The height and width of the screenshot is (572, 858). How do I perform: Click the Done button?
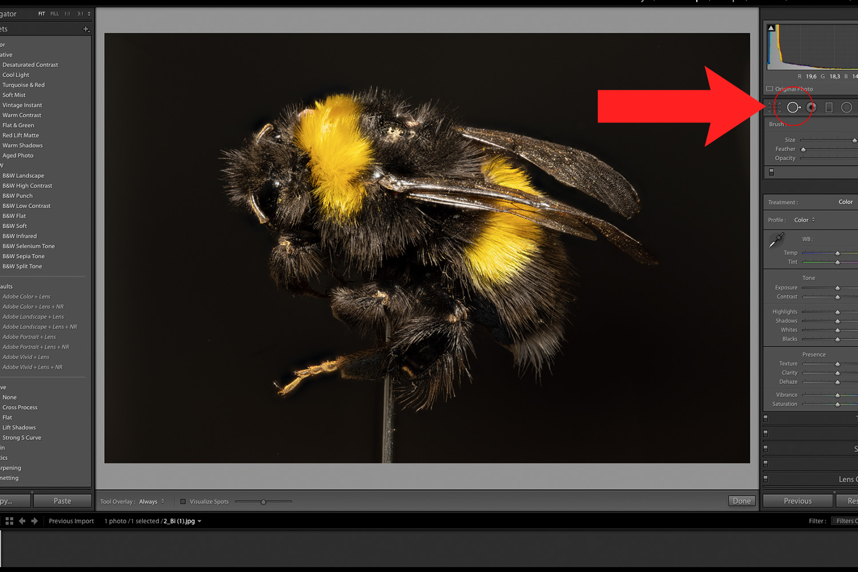[741, 500]
